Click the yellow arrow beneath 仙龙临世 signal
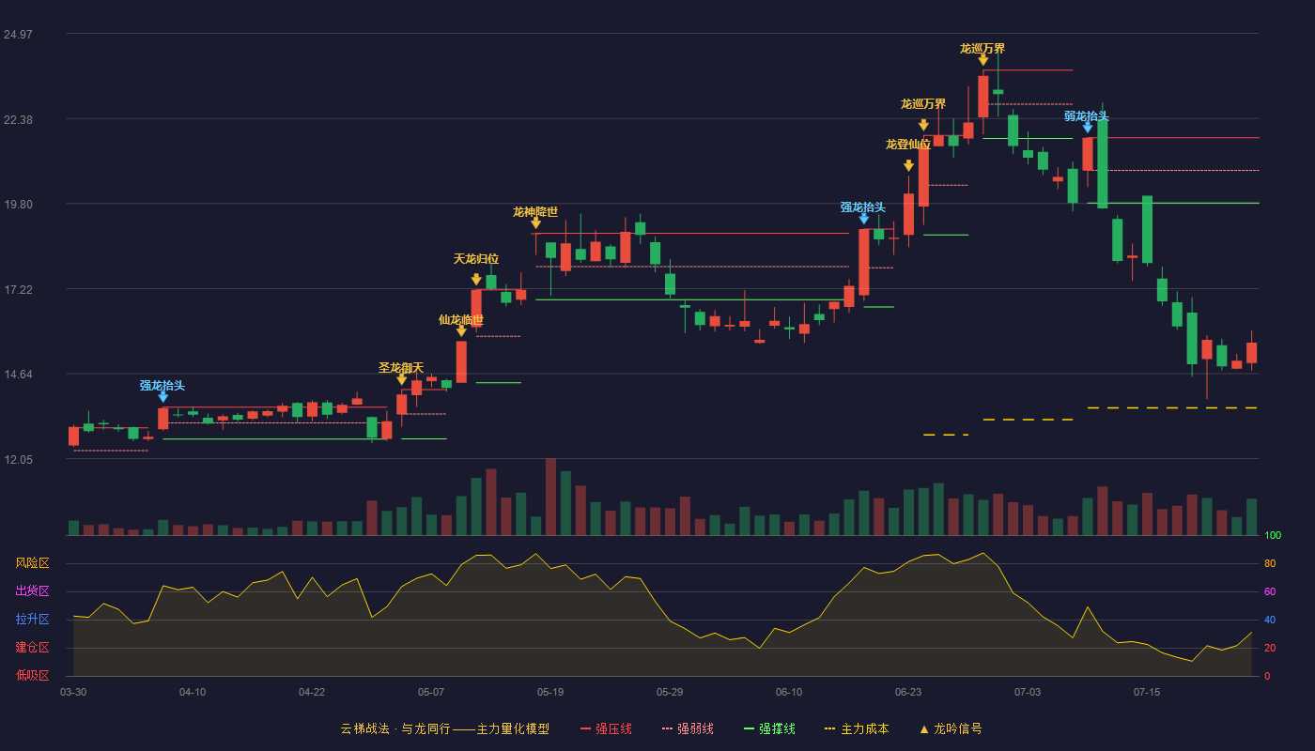Viewport: 1315px width, 751px height. 461,331
